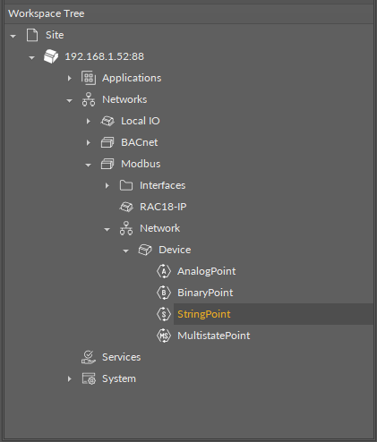Image resolution: width=377 pixels, height=442 pixels.
Task: Click the BinaryPoint circled B icon
Action: (164, 293)
